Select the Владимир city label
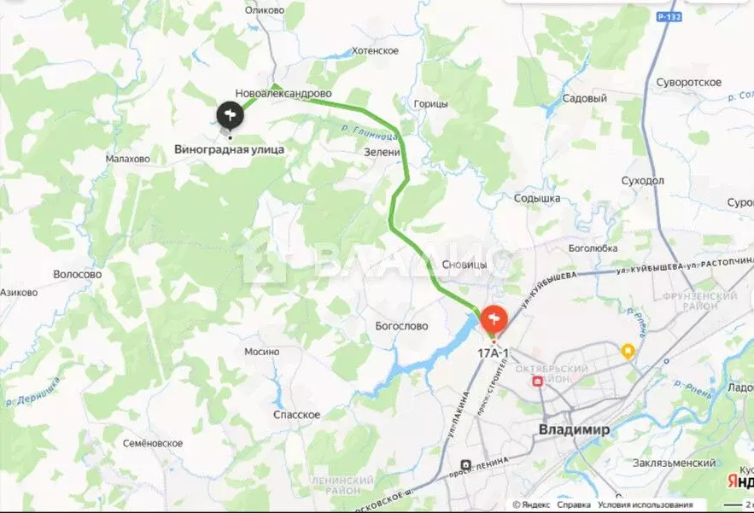Image resolution: width=754 pixels, height=513 pixels. [x=574, y=429]
